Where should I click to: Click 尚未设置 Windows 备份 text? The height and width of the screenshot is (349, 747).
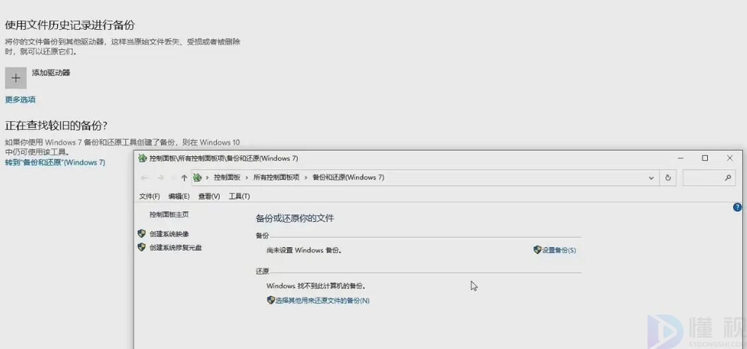305,250
